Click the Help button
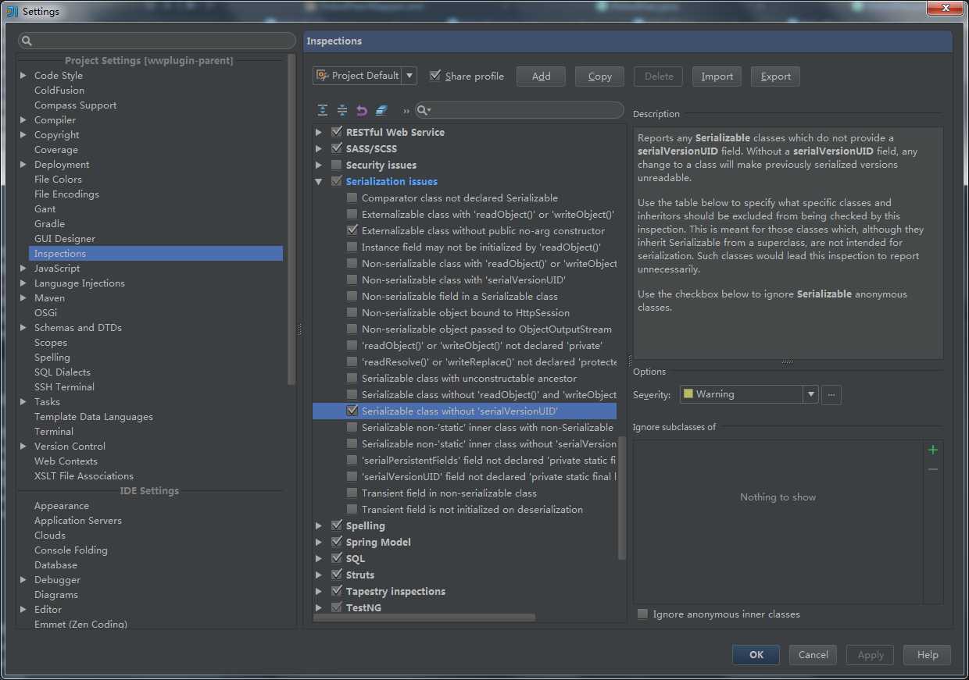 tap(928, 655)
